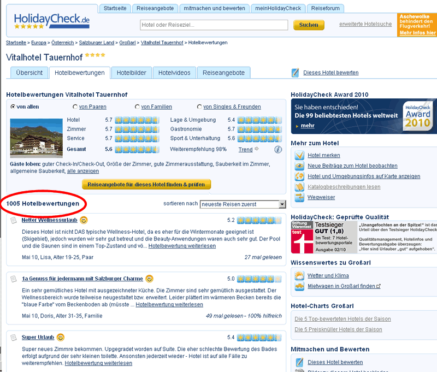Click the pencil icon beside the top 'Dieses Hotel bewerten'
This screenshot has height=372, width=437.
pyautogui.click(x=295, y=73)
